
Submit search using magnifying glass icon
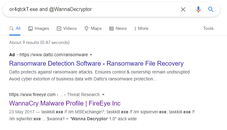(x=211, y=9)
